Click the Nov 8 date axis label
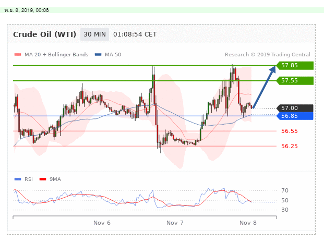The image size is (324, 242). [248, 223]
